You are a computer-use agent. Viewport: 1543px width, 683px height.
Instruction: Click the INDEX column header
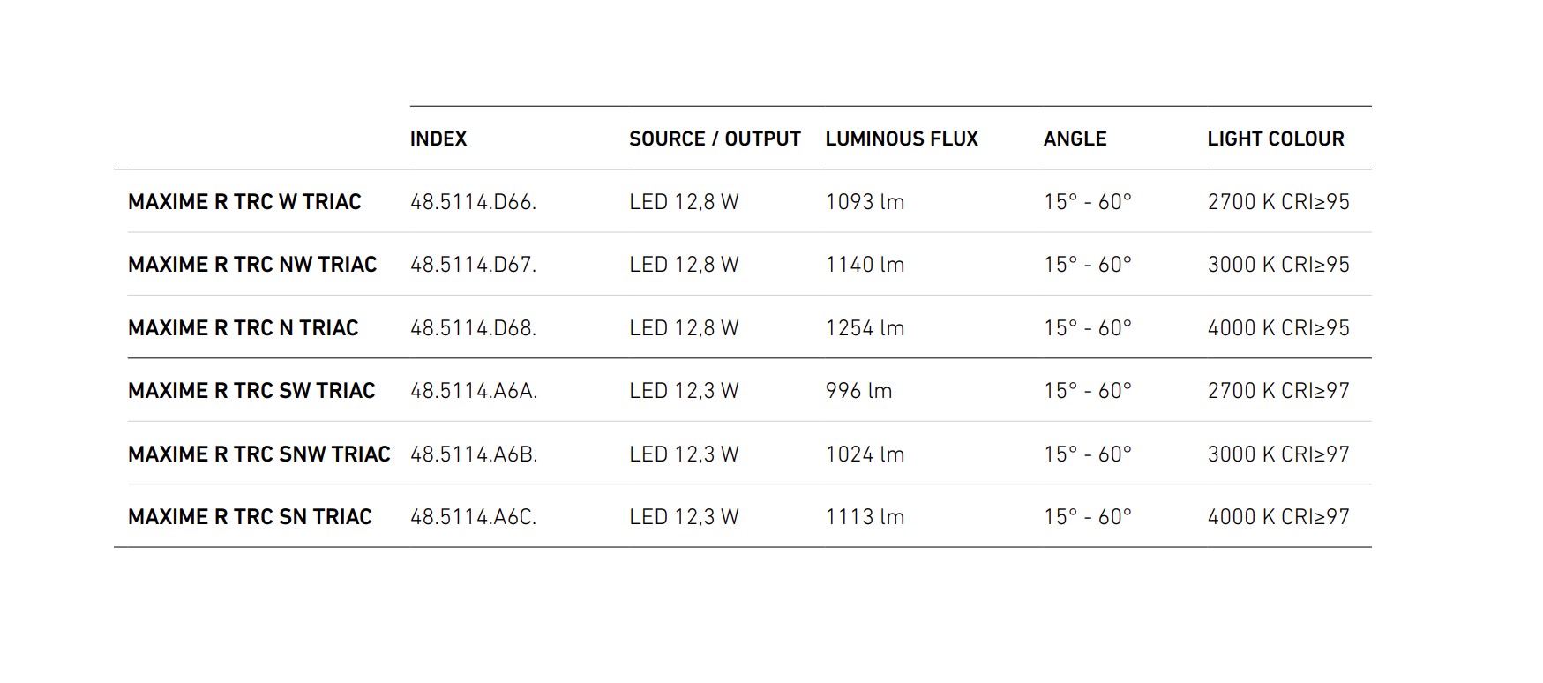coord(438,139)
